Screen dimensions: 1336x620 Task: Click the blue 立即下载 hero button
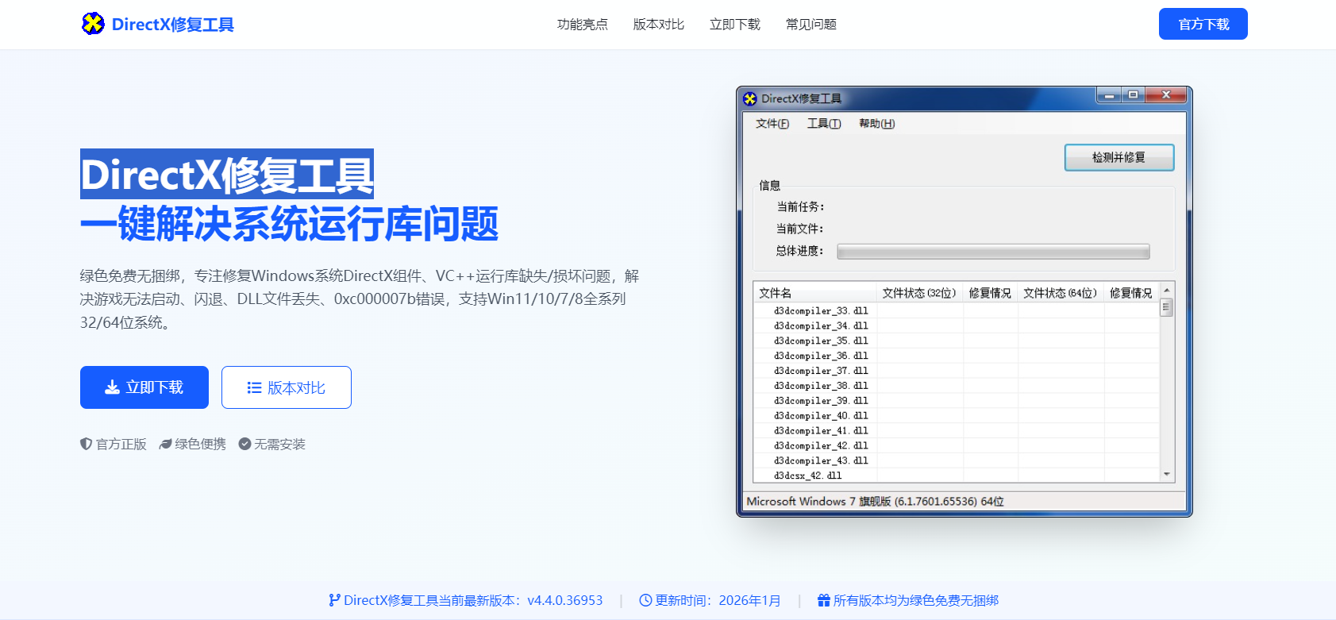tap(144, 387)
